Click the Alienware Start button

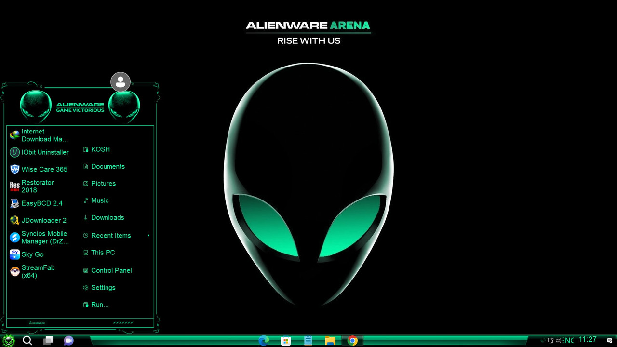tap(9, 341)
